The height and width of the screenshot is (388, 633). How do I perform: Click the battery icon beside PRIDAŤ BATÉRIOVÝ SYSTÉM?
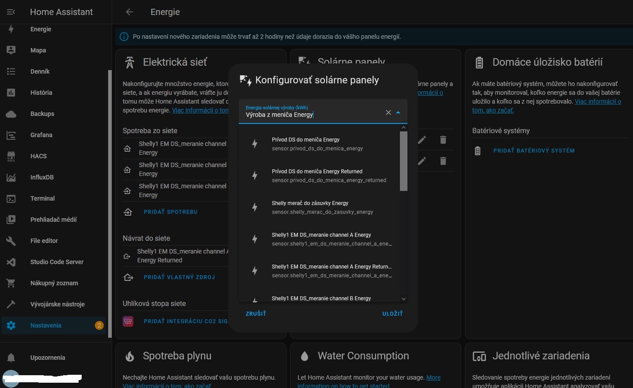(478, 151)
